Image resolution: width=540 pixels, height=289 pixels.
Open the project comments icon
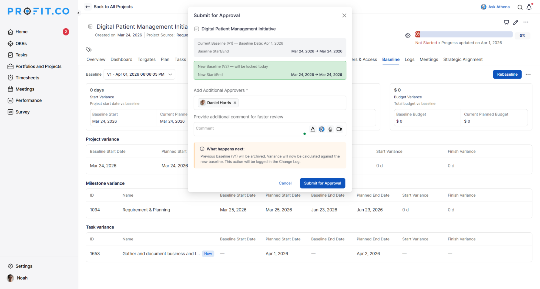coord(506,22)
